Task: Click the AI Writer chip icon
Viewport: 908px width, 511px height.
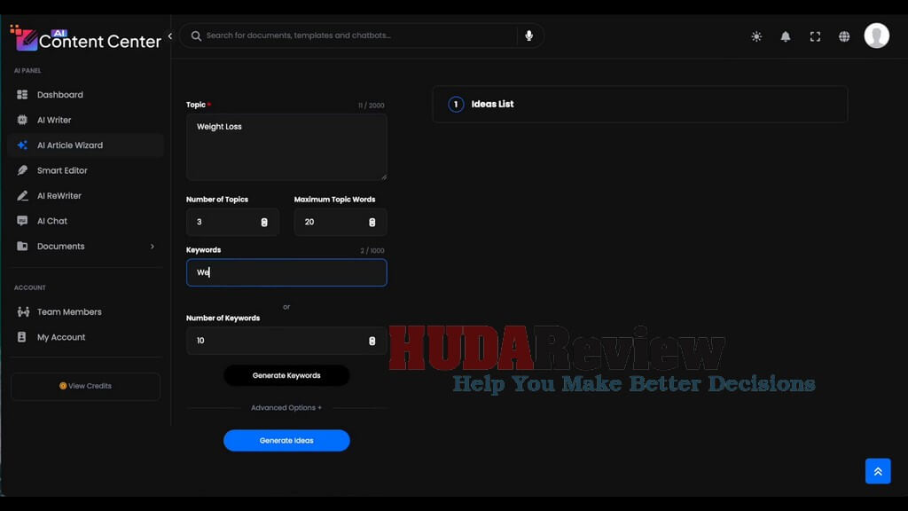Action: (x=22, y=120)
